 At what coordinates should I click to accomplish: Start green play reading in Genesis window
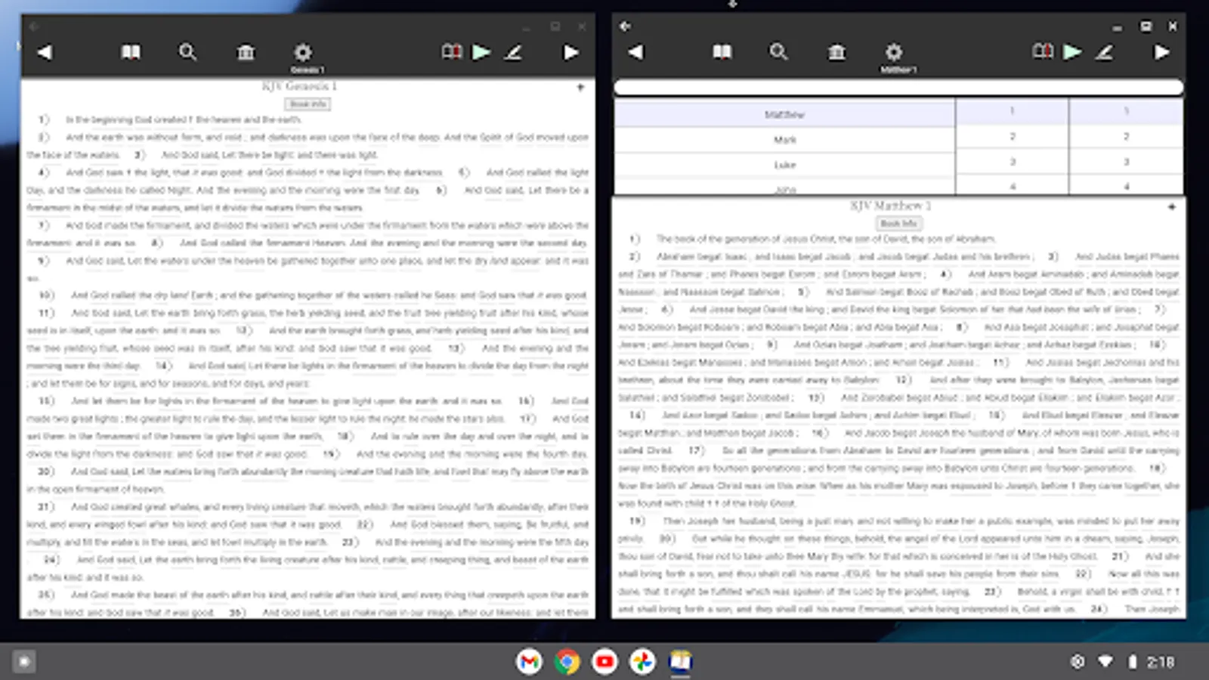[481, 52]
